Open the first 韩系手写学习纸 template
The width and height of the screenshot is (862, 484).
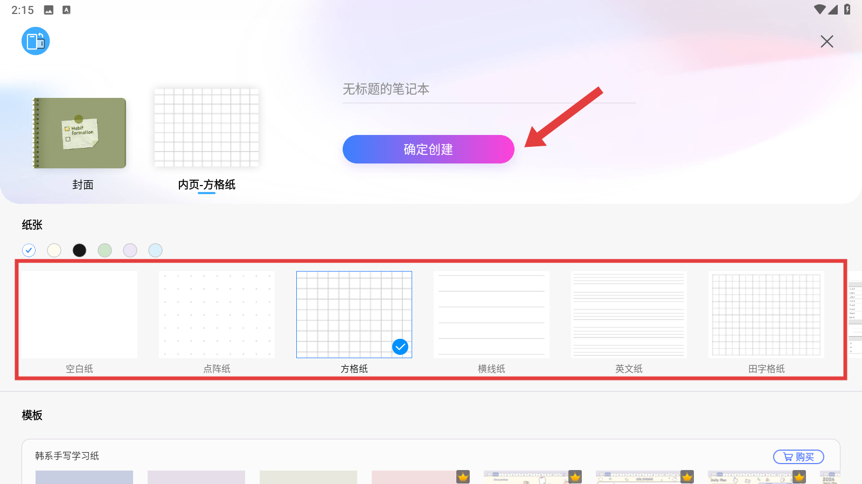(x=84, y=477)
